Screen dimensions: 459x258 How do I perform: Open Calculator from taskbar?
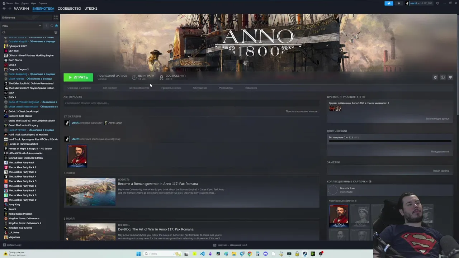(x=257, y=254)
